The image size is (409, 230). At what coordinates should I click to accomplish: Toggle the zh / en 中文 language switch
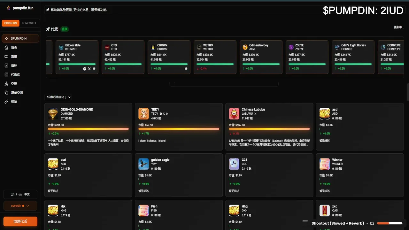20,194
